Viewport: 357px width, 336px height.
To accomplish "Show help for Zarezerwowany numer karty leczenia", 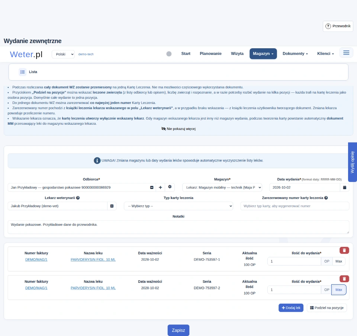I will (326, 198).
